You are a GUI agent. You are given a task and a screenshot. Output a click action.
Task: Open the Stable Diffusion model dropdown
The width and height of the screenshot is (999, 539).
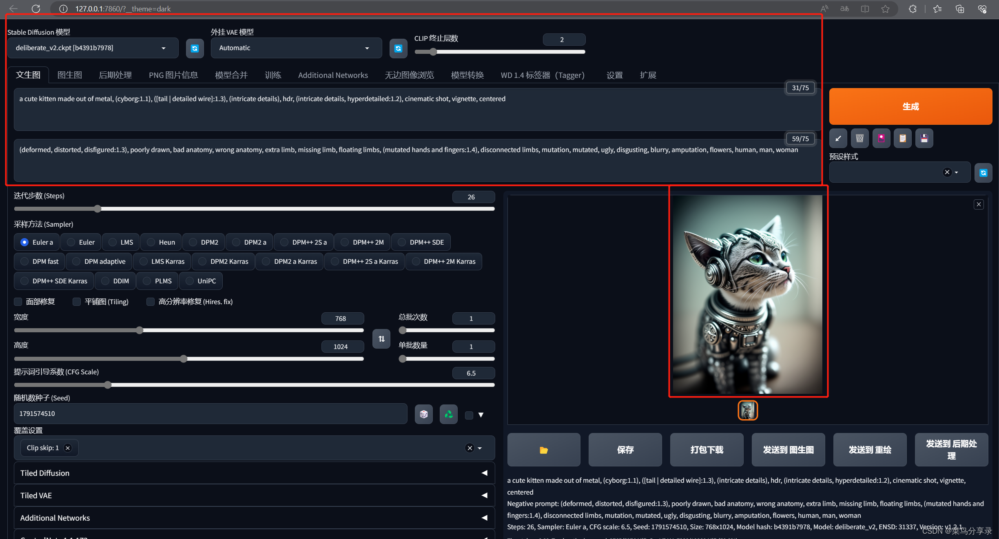point(93,48)
